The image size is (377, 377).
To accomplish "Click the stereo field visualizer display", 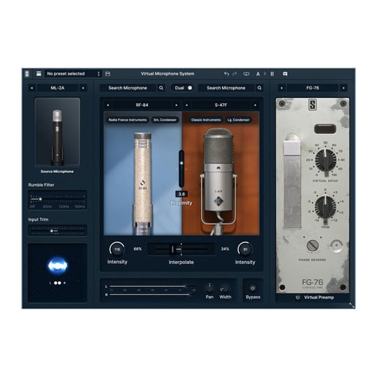I will tap(57, 273).
